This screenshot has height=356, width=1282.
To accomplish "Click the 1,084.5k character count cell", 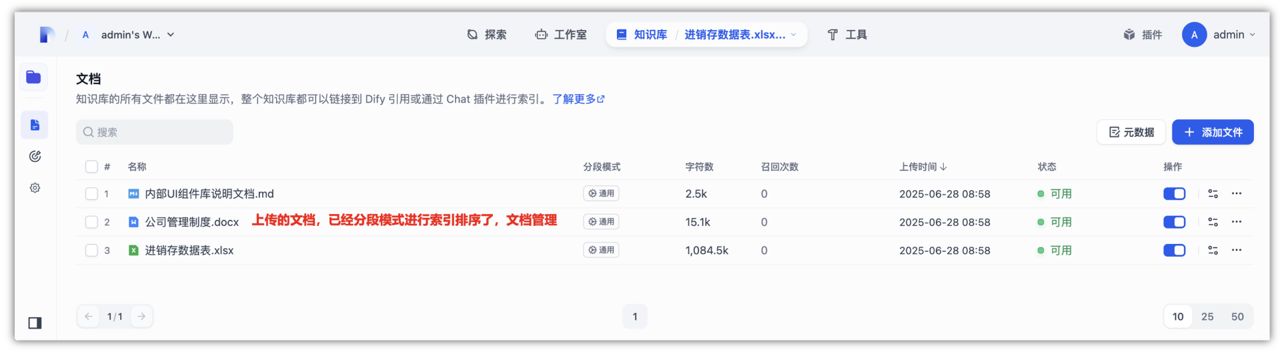I will tap(706, 251).
